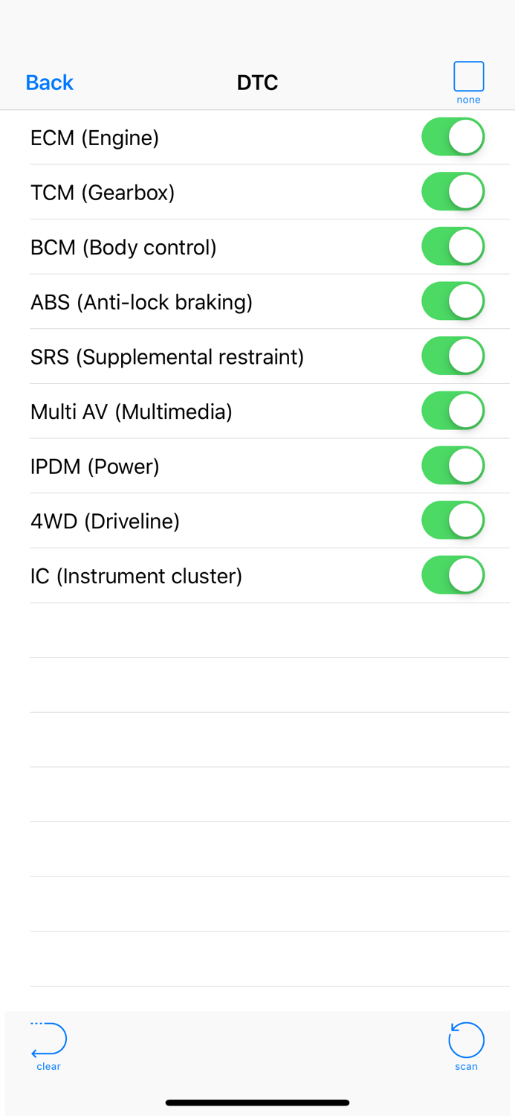
Task: Turn off IPDM (Power) switch
Action: [x=453, y=466]
